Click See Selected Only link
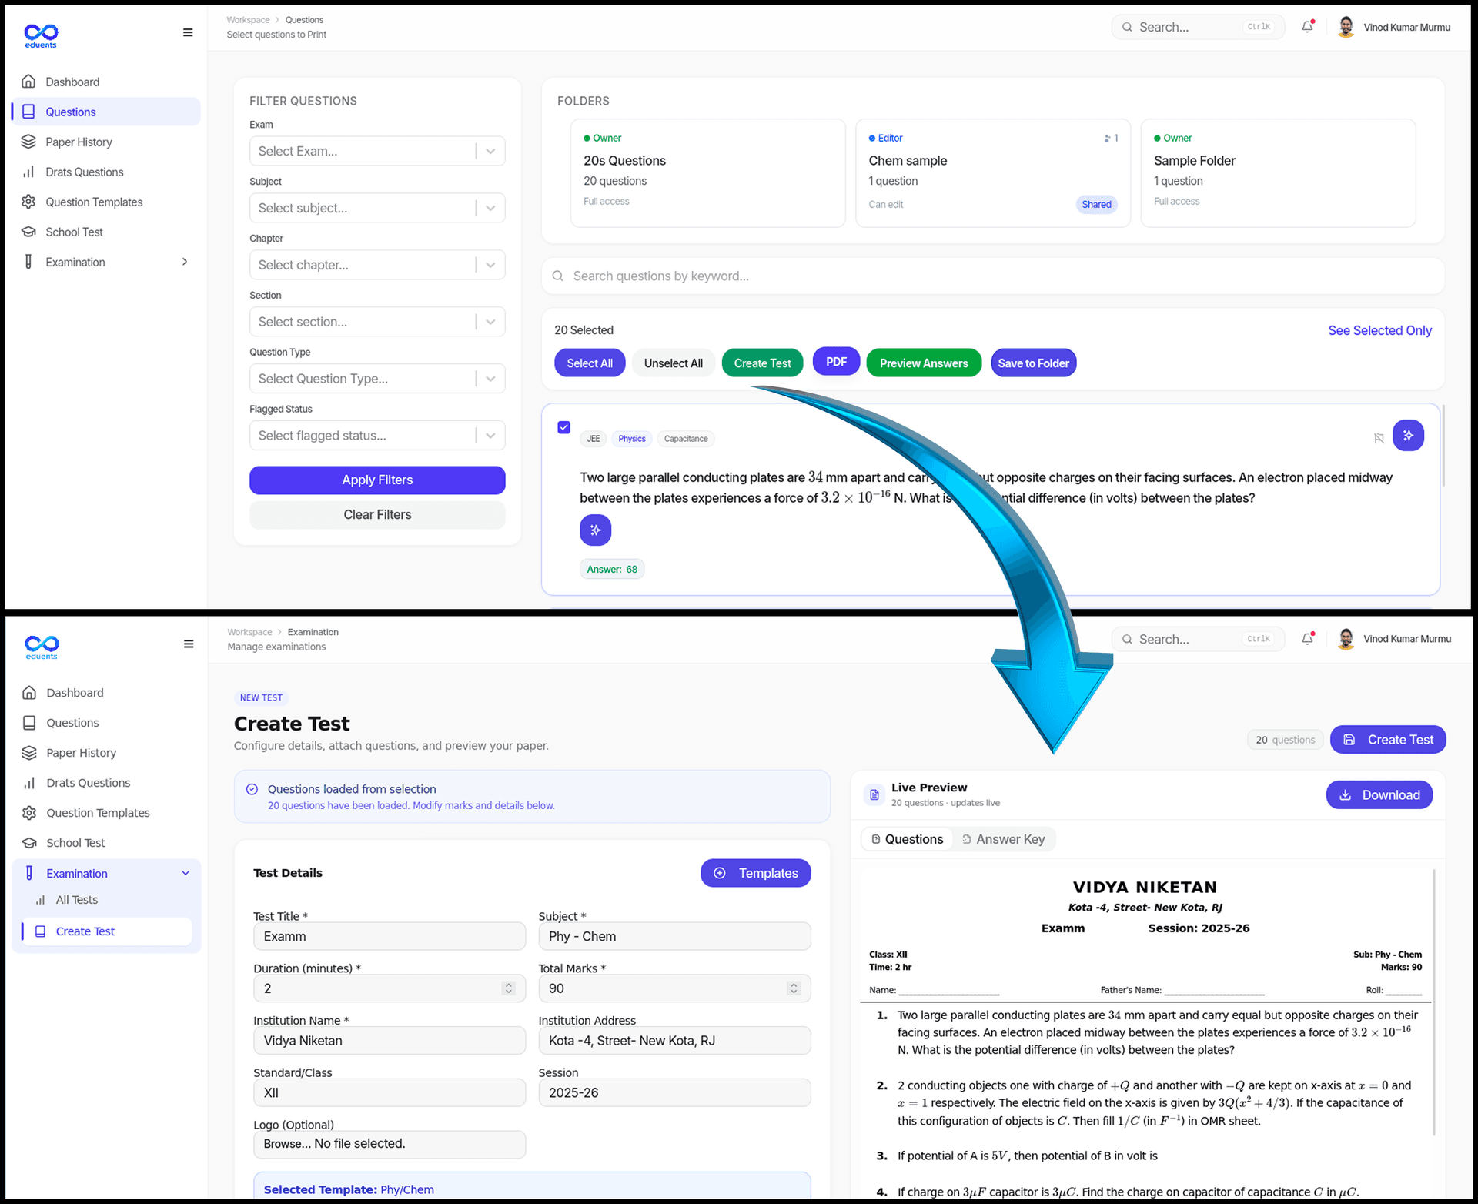Image resolution: width=1478 pixels, height=1204 pixels. (x=1379, y=330)
